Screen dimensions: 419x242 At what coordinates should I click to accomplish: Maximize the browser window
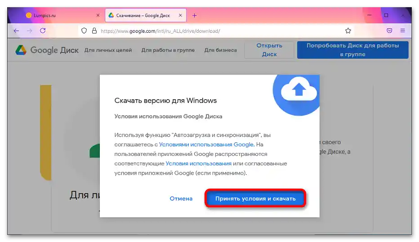[x=386, y=15]
